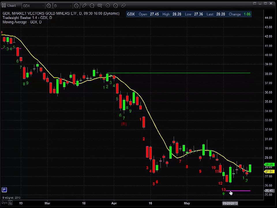
Task: Click the Last value 28.28 in quote bar
Action: (x=221, y=14)
